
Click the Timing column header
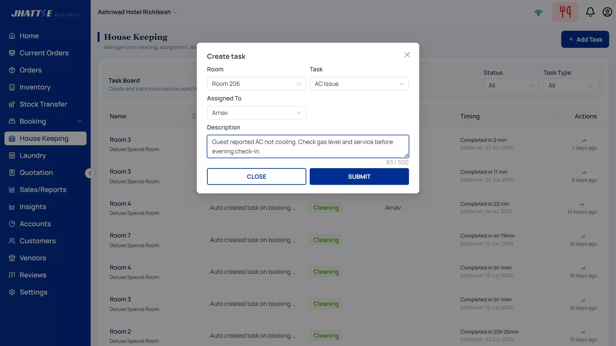[x=470, y=116]
